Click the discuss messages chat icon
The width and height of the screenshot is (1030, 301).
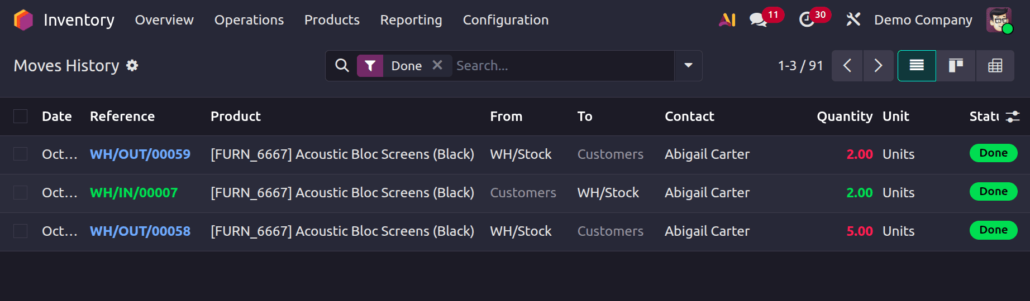point(758,20)
